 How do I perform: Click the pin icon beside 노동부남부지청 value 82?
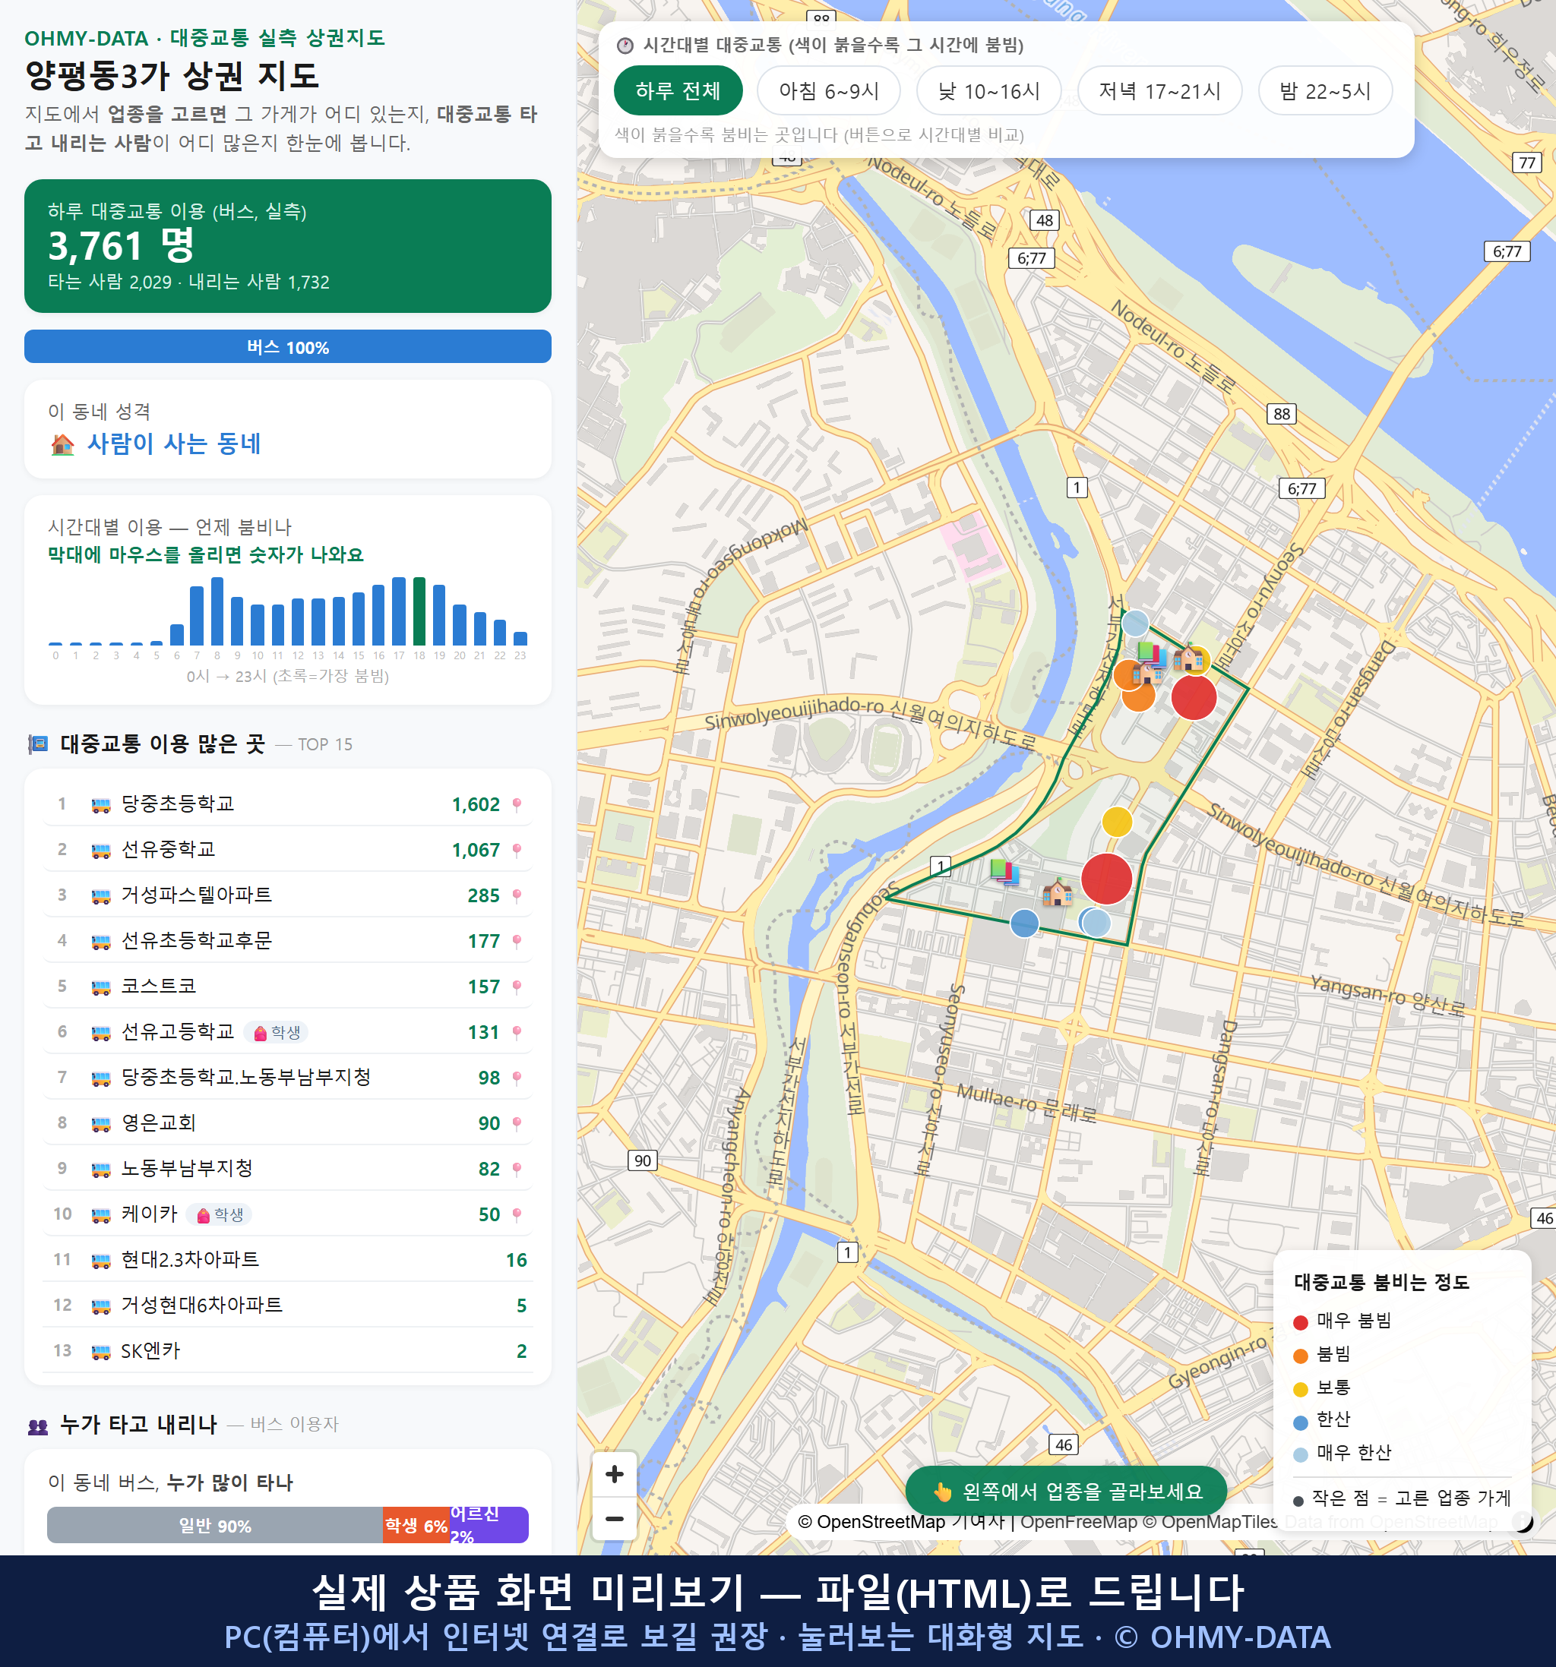click(517, 1169)
